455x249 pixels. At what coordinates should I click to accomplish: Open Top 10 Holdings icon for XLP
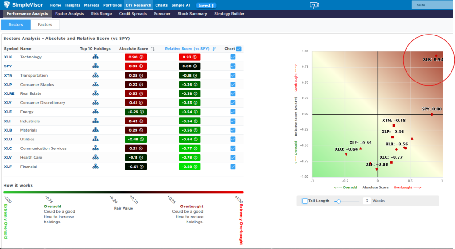click(x=96, y=85)
